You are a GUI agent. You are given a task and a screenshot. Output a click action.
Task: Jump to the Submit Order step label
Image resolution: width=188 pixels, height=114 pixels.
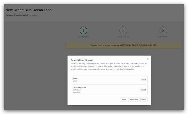163,37
